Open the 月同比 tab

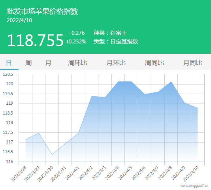[x=193, y=63]
